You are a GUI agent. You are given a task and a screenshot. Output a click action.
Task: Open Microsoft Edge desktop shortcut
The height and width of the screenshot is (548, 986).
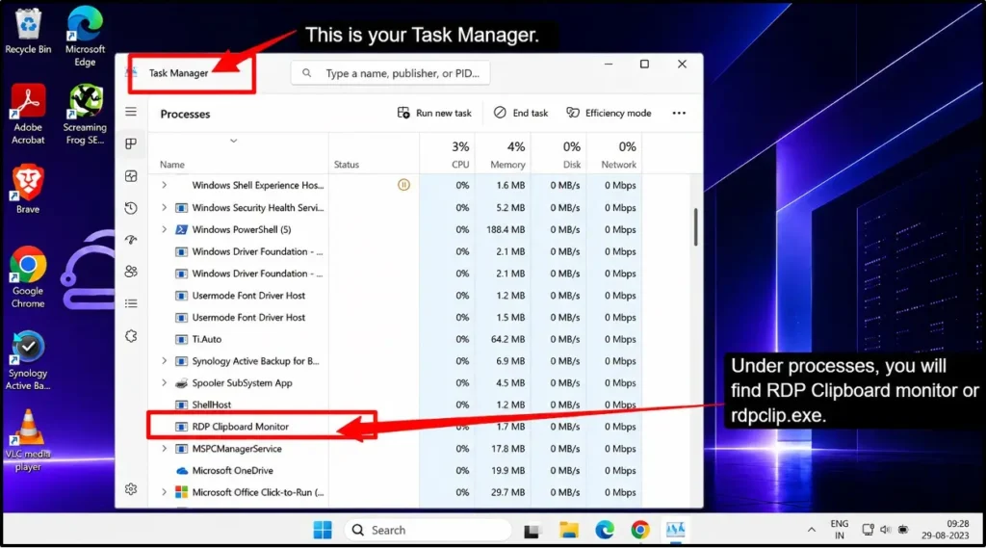pyautogui.click(x=85, y=36)
